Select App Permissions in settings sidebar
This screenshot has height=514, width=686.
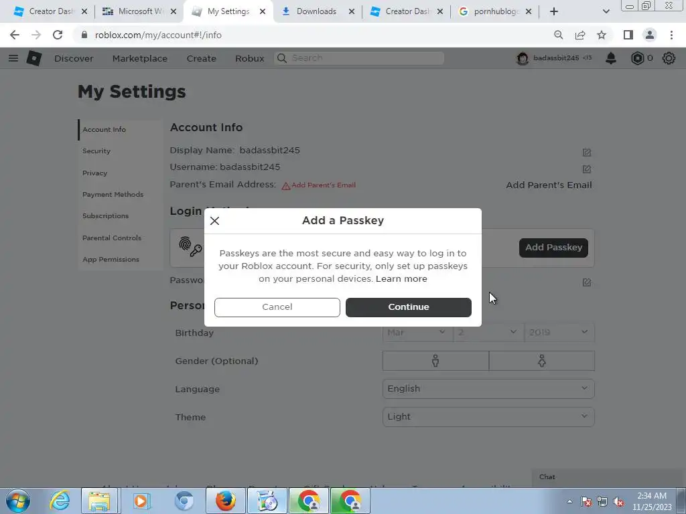[111, 259]
